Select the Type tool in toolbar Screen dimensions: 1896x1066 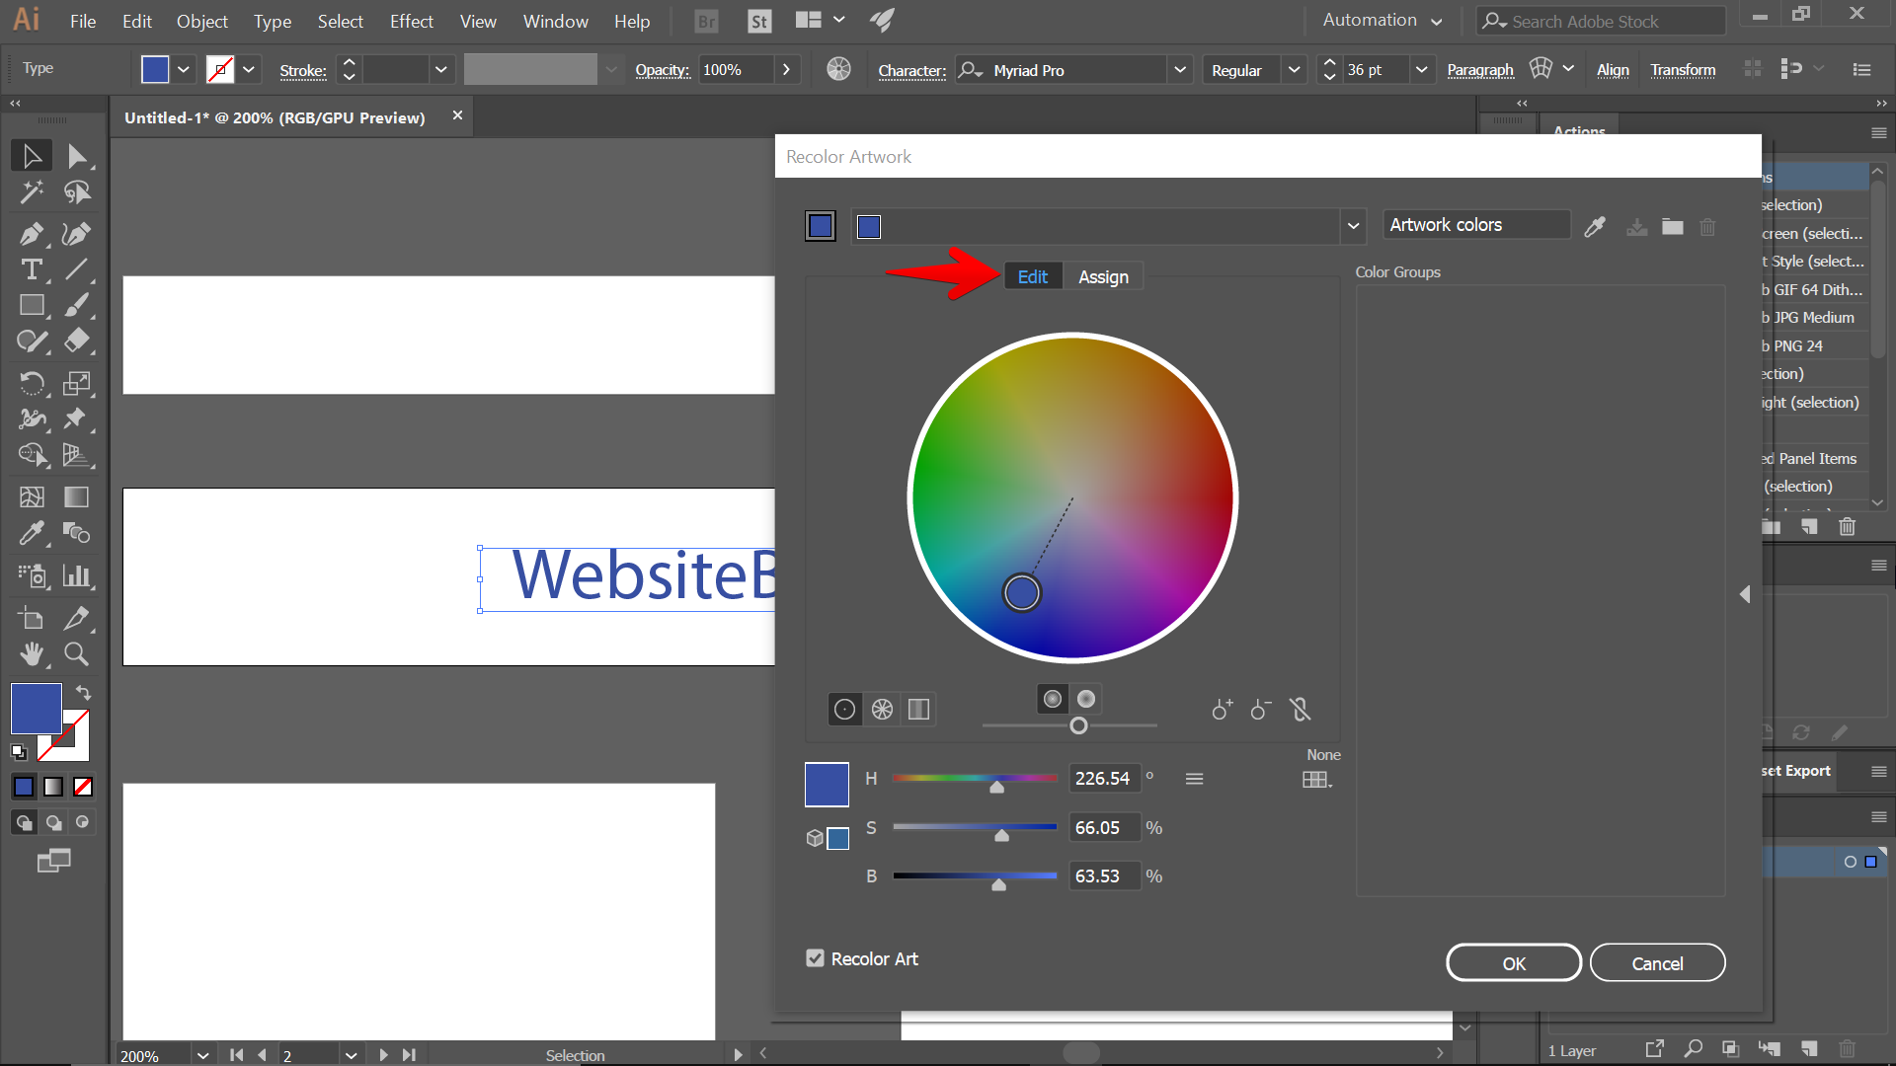31,269
